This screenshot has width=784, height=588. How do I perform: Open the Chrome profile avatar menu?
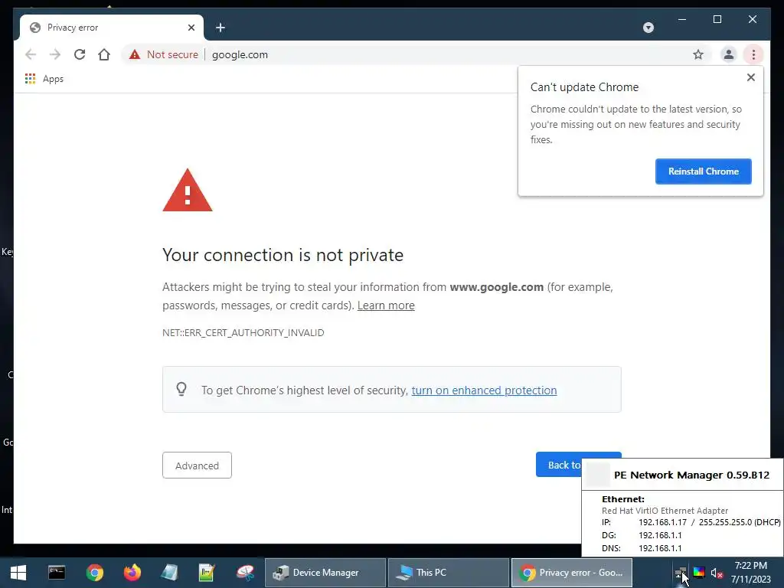tap(729, 54)
